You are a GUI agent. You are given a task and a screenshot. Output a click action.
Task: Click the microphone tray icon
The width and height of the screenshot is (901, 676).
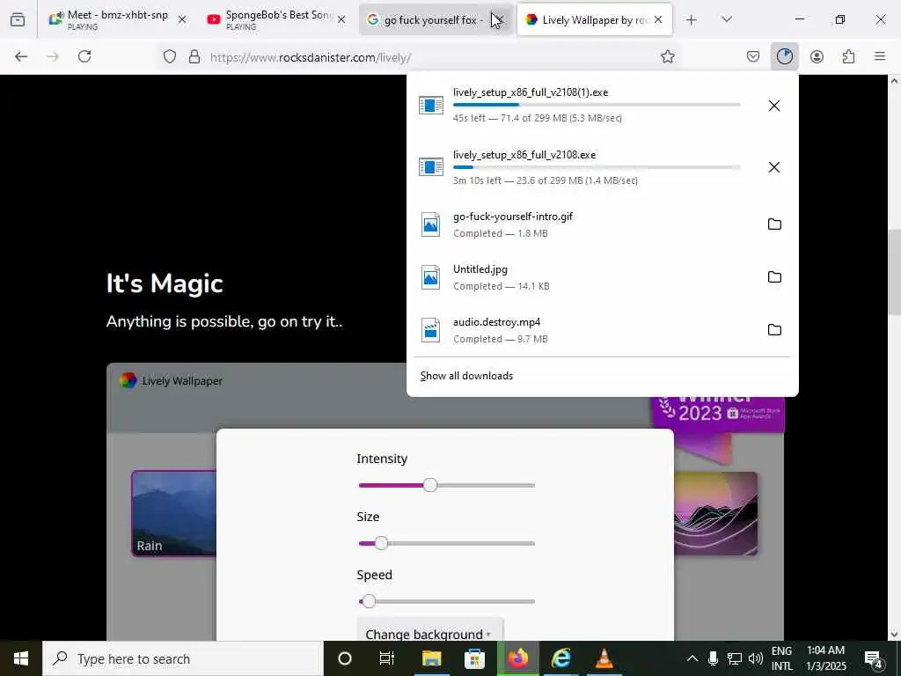(x=713, y=658)
